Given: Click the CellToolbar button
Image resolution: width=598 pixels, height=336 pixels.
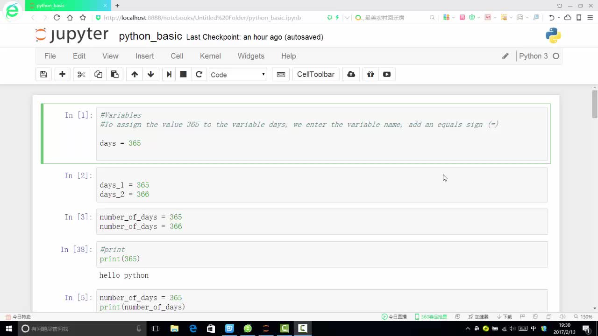Looking at the screenshot, I should tap(316, 74).
